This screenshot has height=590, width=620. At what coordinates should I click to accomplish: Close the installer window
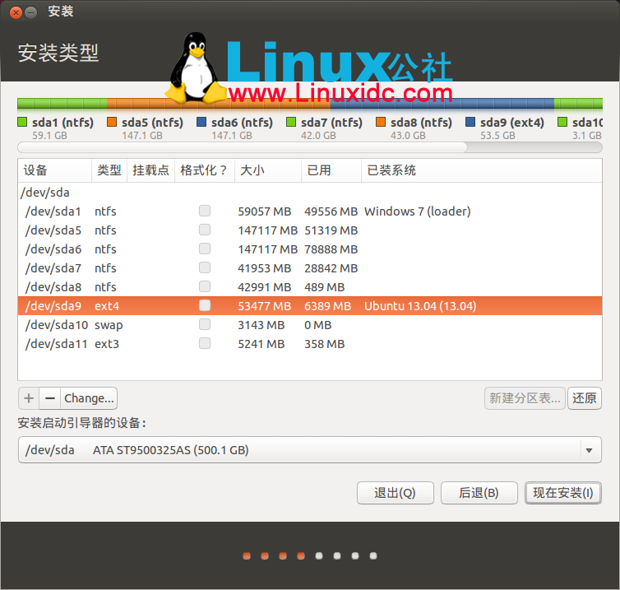point(16,12)
